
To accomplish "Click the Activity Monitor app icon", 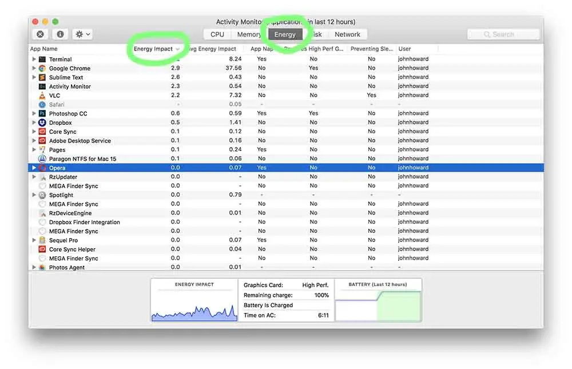I will click(42, 86).
